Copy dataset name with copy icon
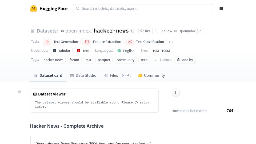 (132, 31)
